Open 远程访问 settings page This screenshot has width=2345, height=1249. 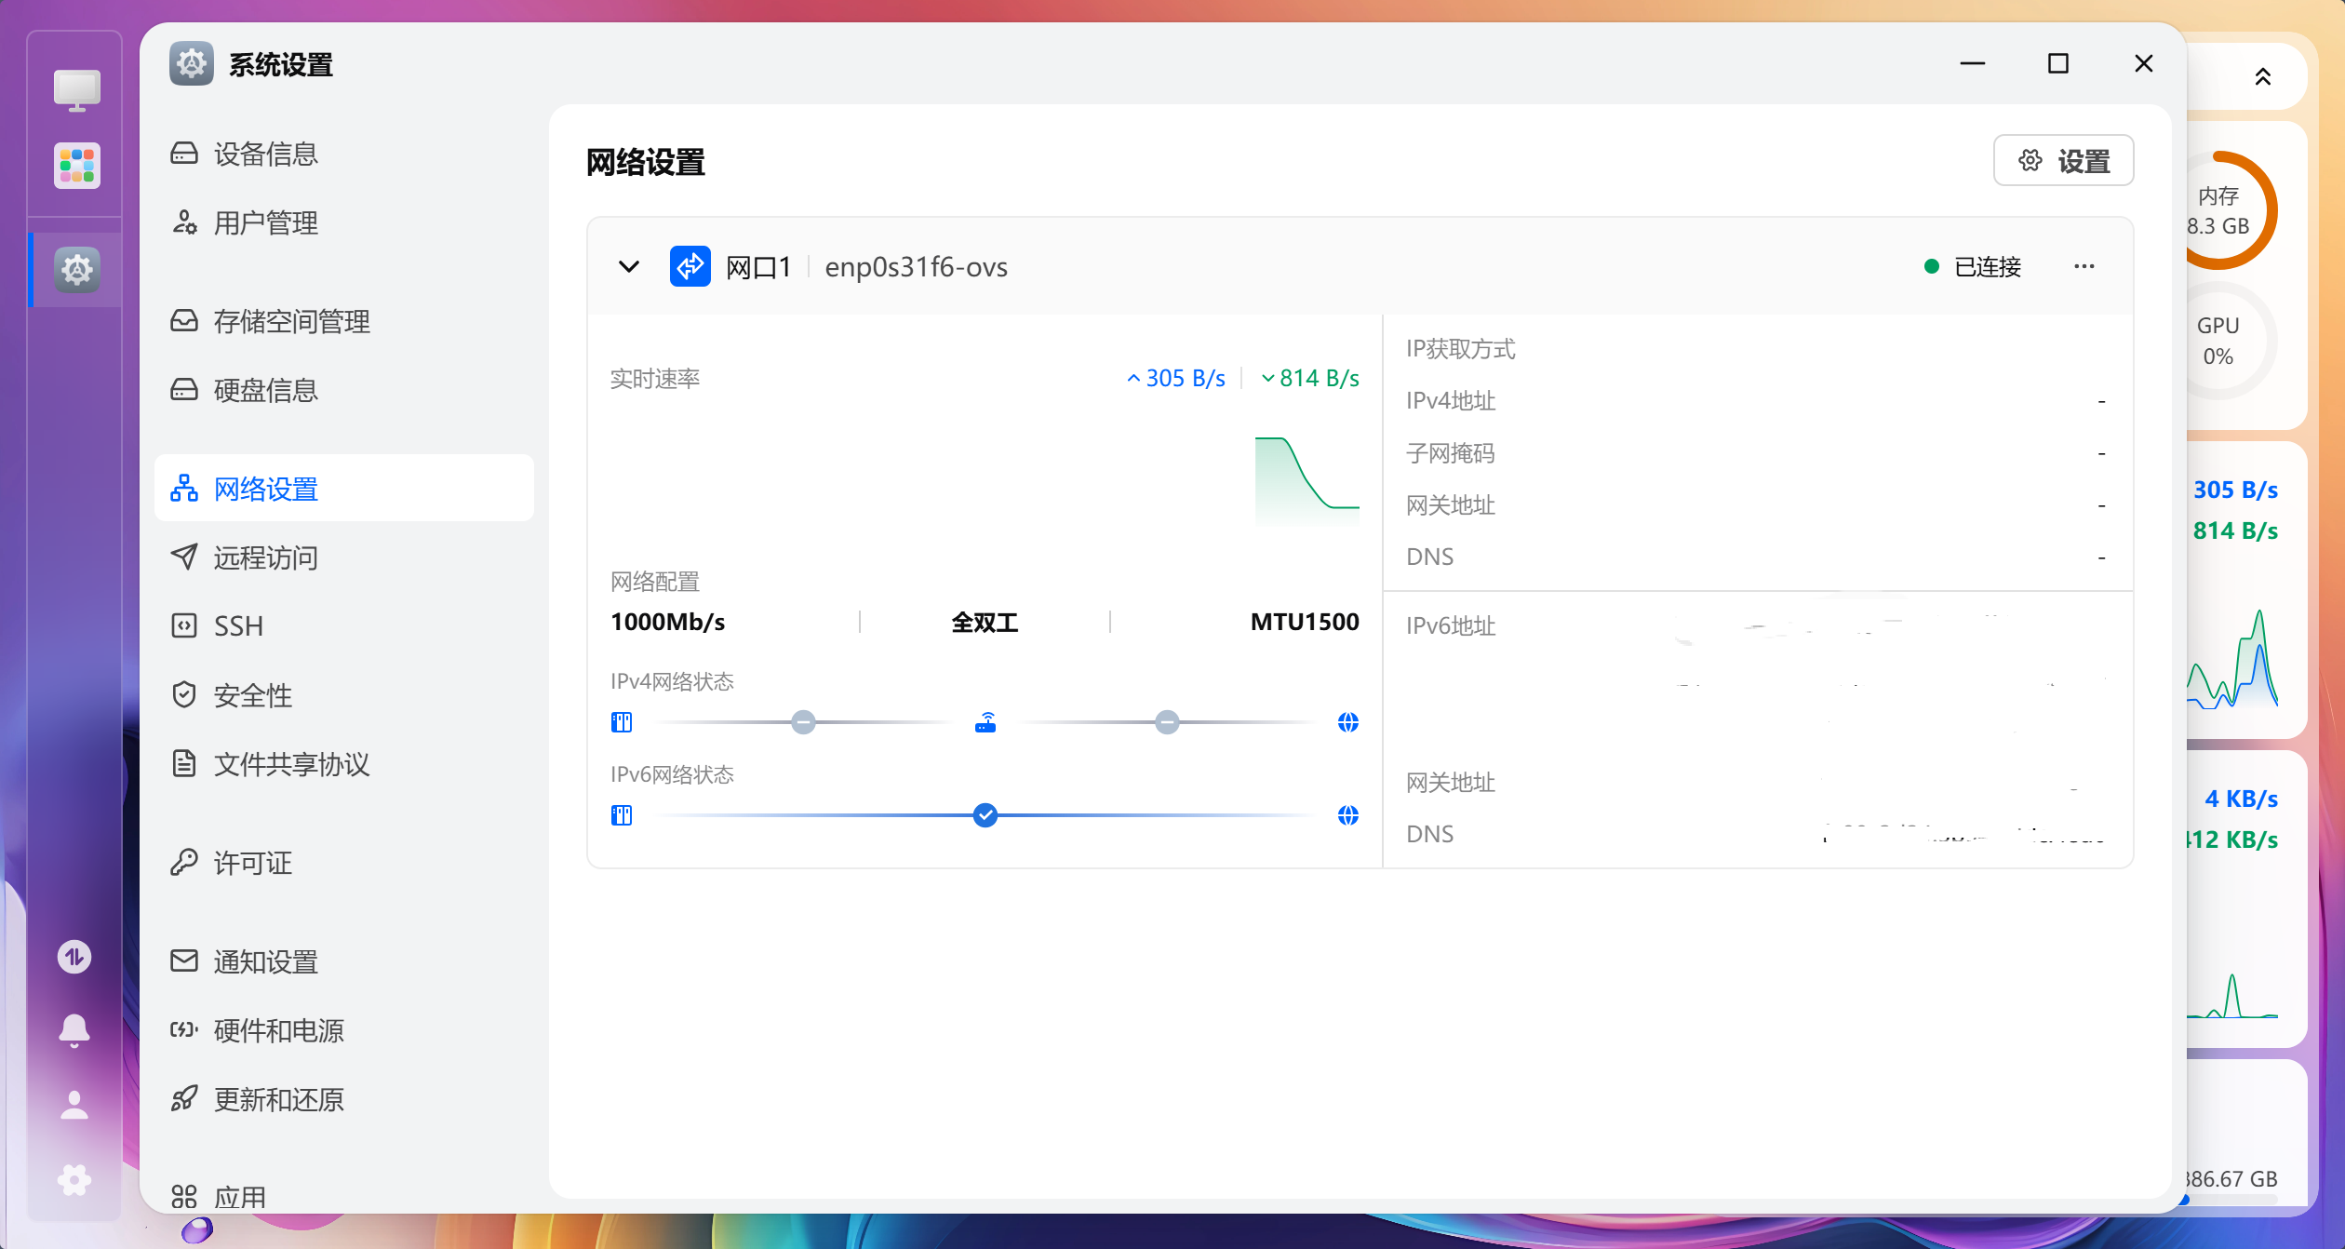point(265,557)
